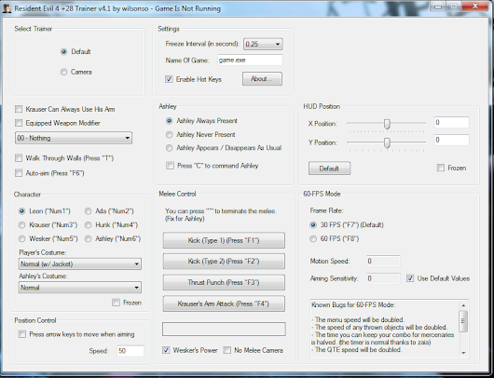Enable Walk Through Walls option
This screenshot has height=378, width=494.
tap(19, 158)
